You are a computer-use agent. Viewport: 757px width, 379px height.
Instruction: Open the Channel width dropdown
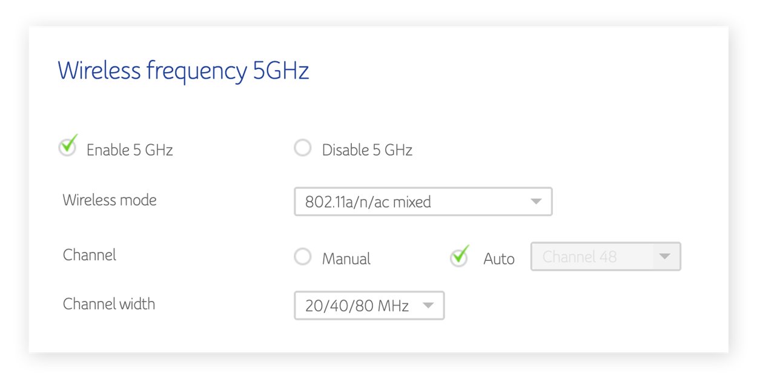pos(369,306)
